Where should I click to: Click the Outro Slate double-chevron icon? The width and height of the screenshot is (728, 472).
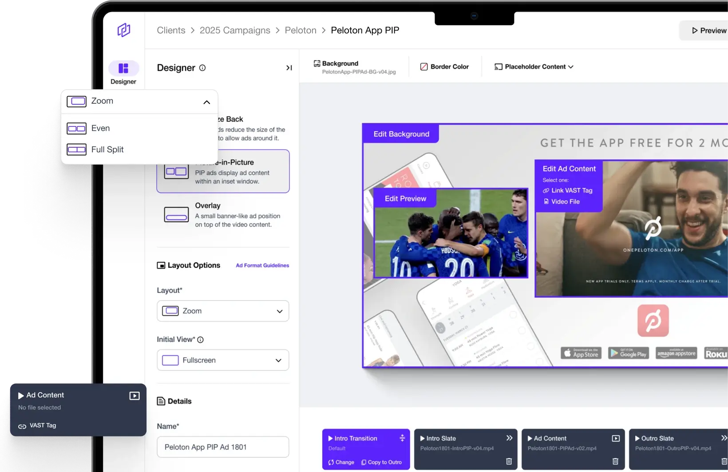coord(724,438)
